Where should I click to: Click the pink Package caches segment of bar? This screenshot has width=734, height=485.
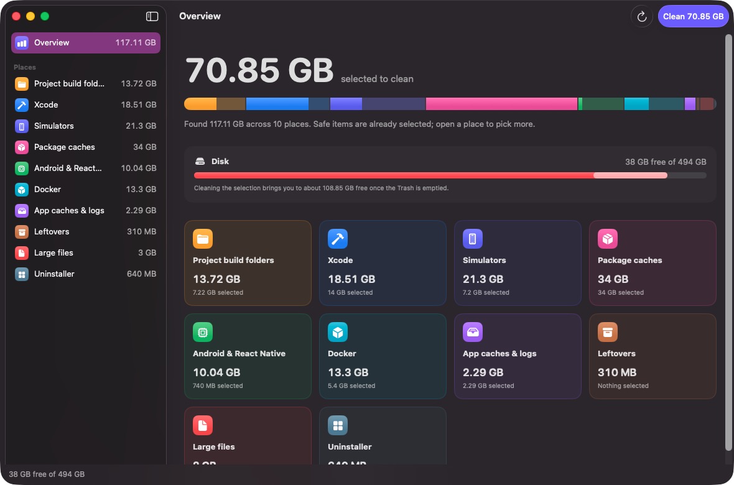point(501,104)
